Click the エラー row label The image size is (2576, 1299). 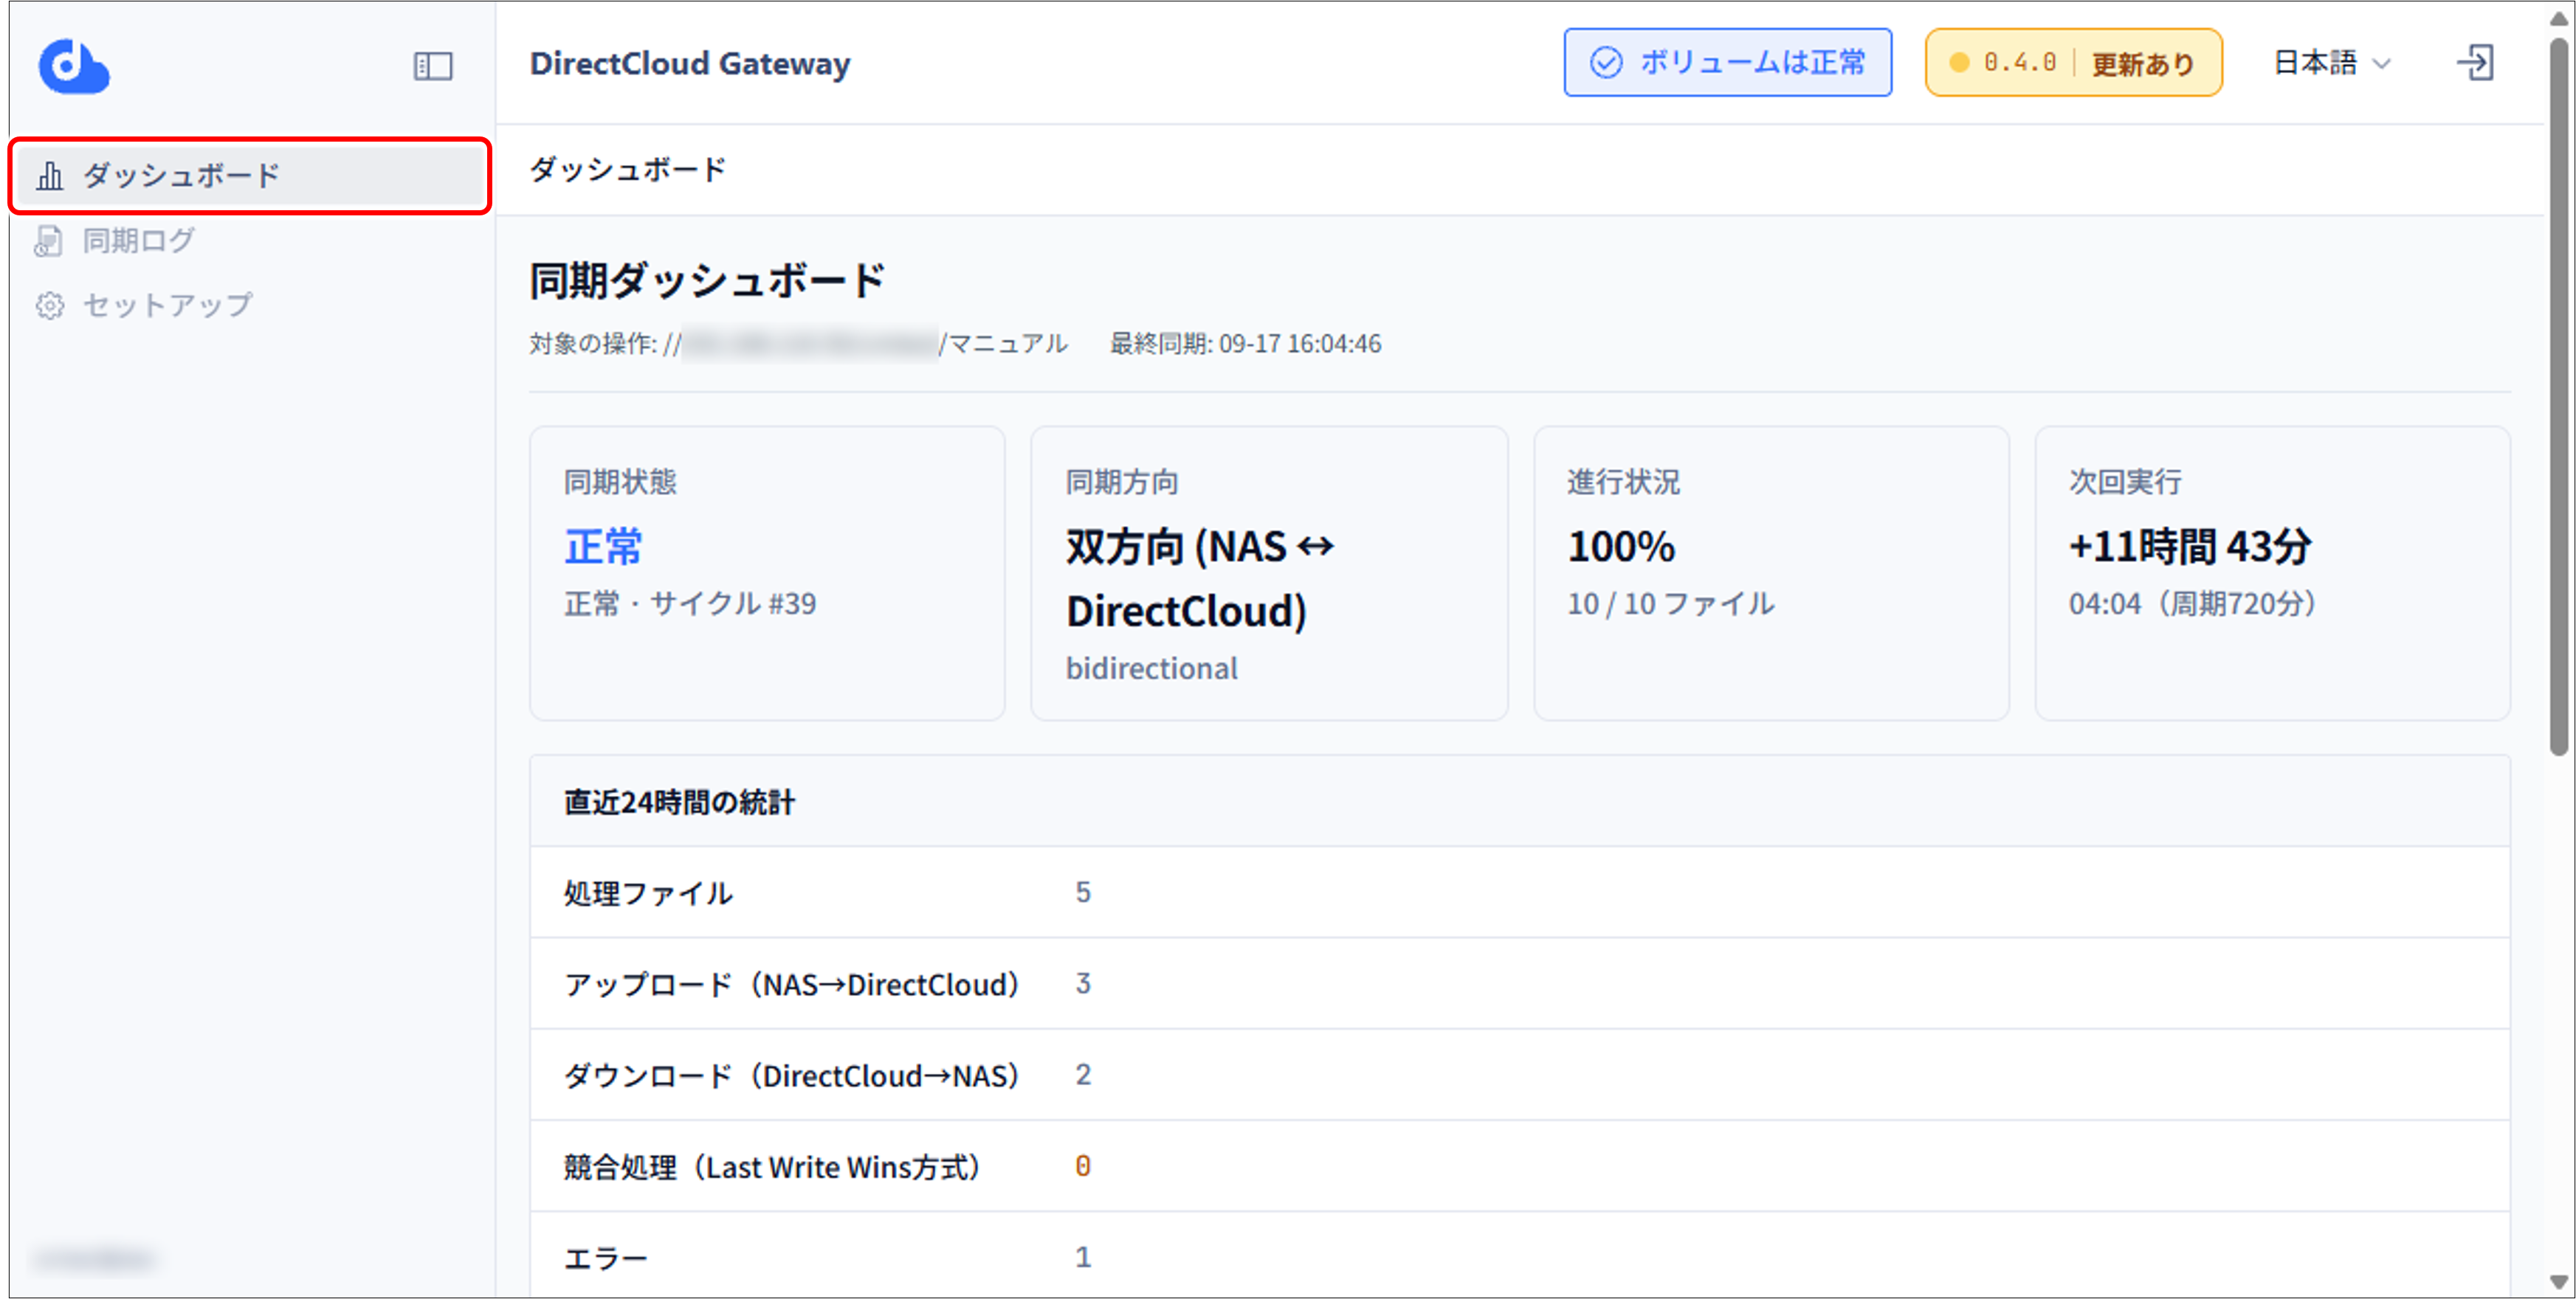pyautogui.click(x=605, y=1259)
